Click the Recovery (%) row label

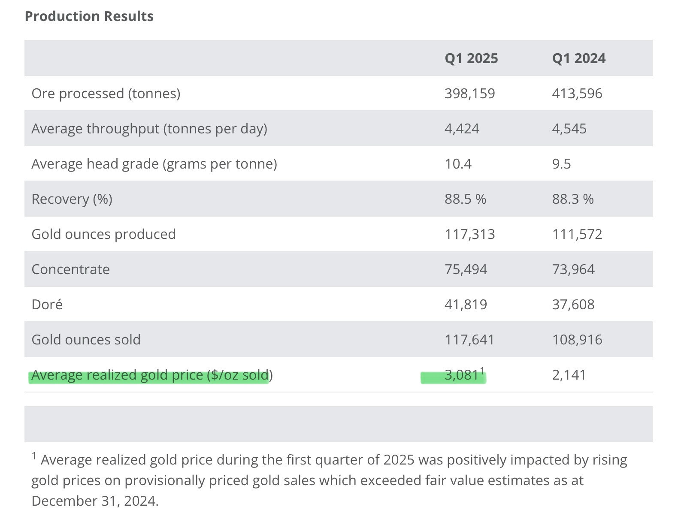pyautogui.click(x=72, y=199)
